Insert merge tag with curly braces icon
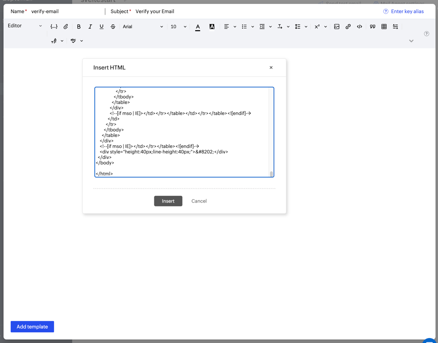Image resolution: width=438 pixels, height=343 pixels. [x=54, y=27]
